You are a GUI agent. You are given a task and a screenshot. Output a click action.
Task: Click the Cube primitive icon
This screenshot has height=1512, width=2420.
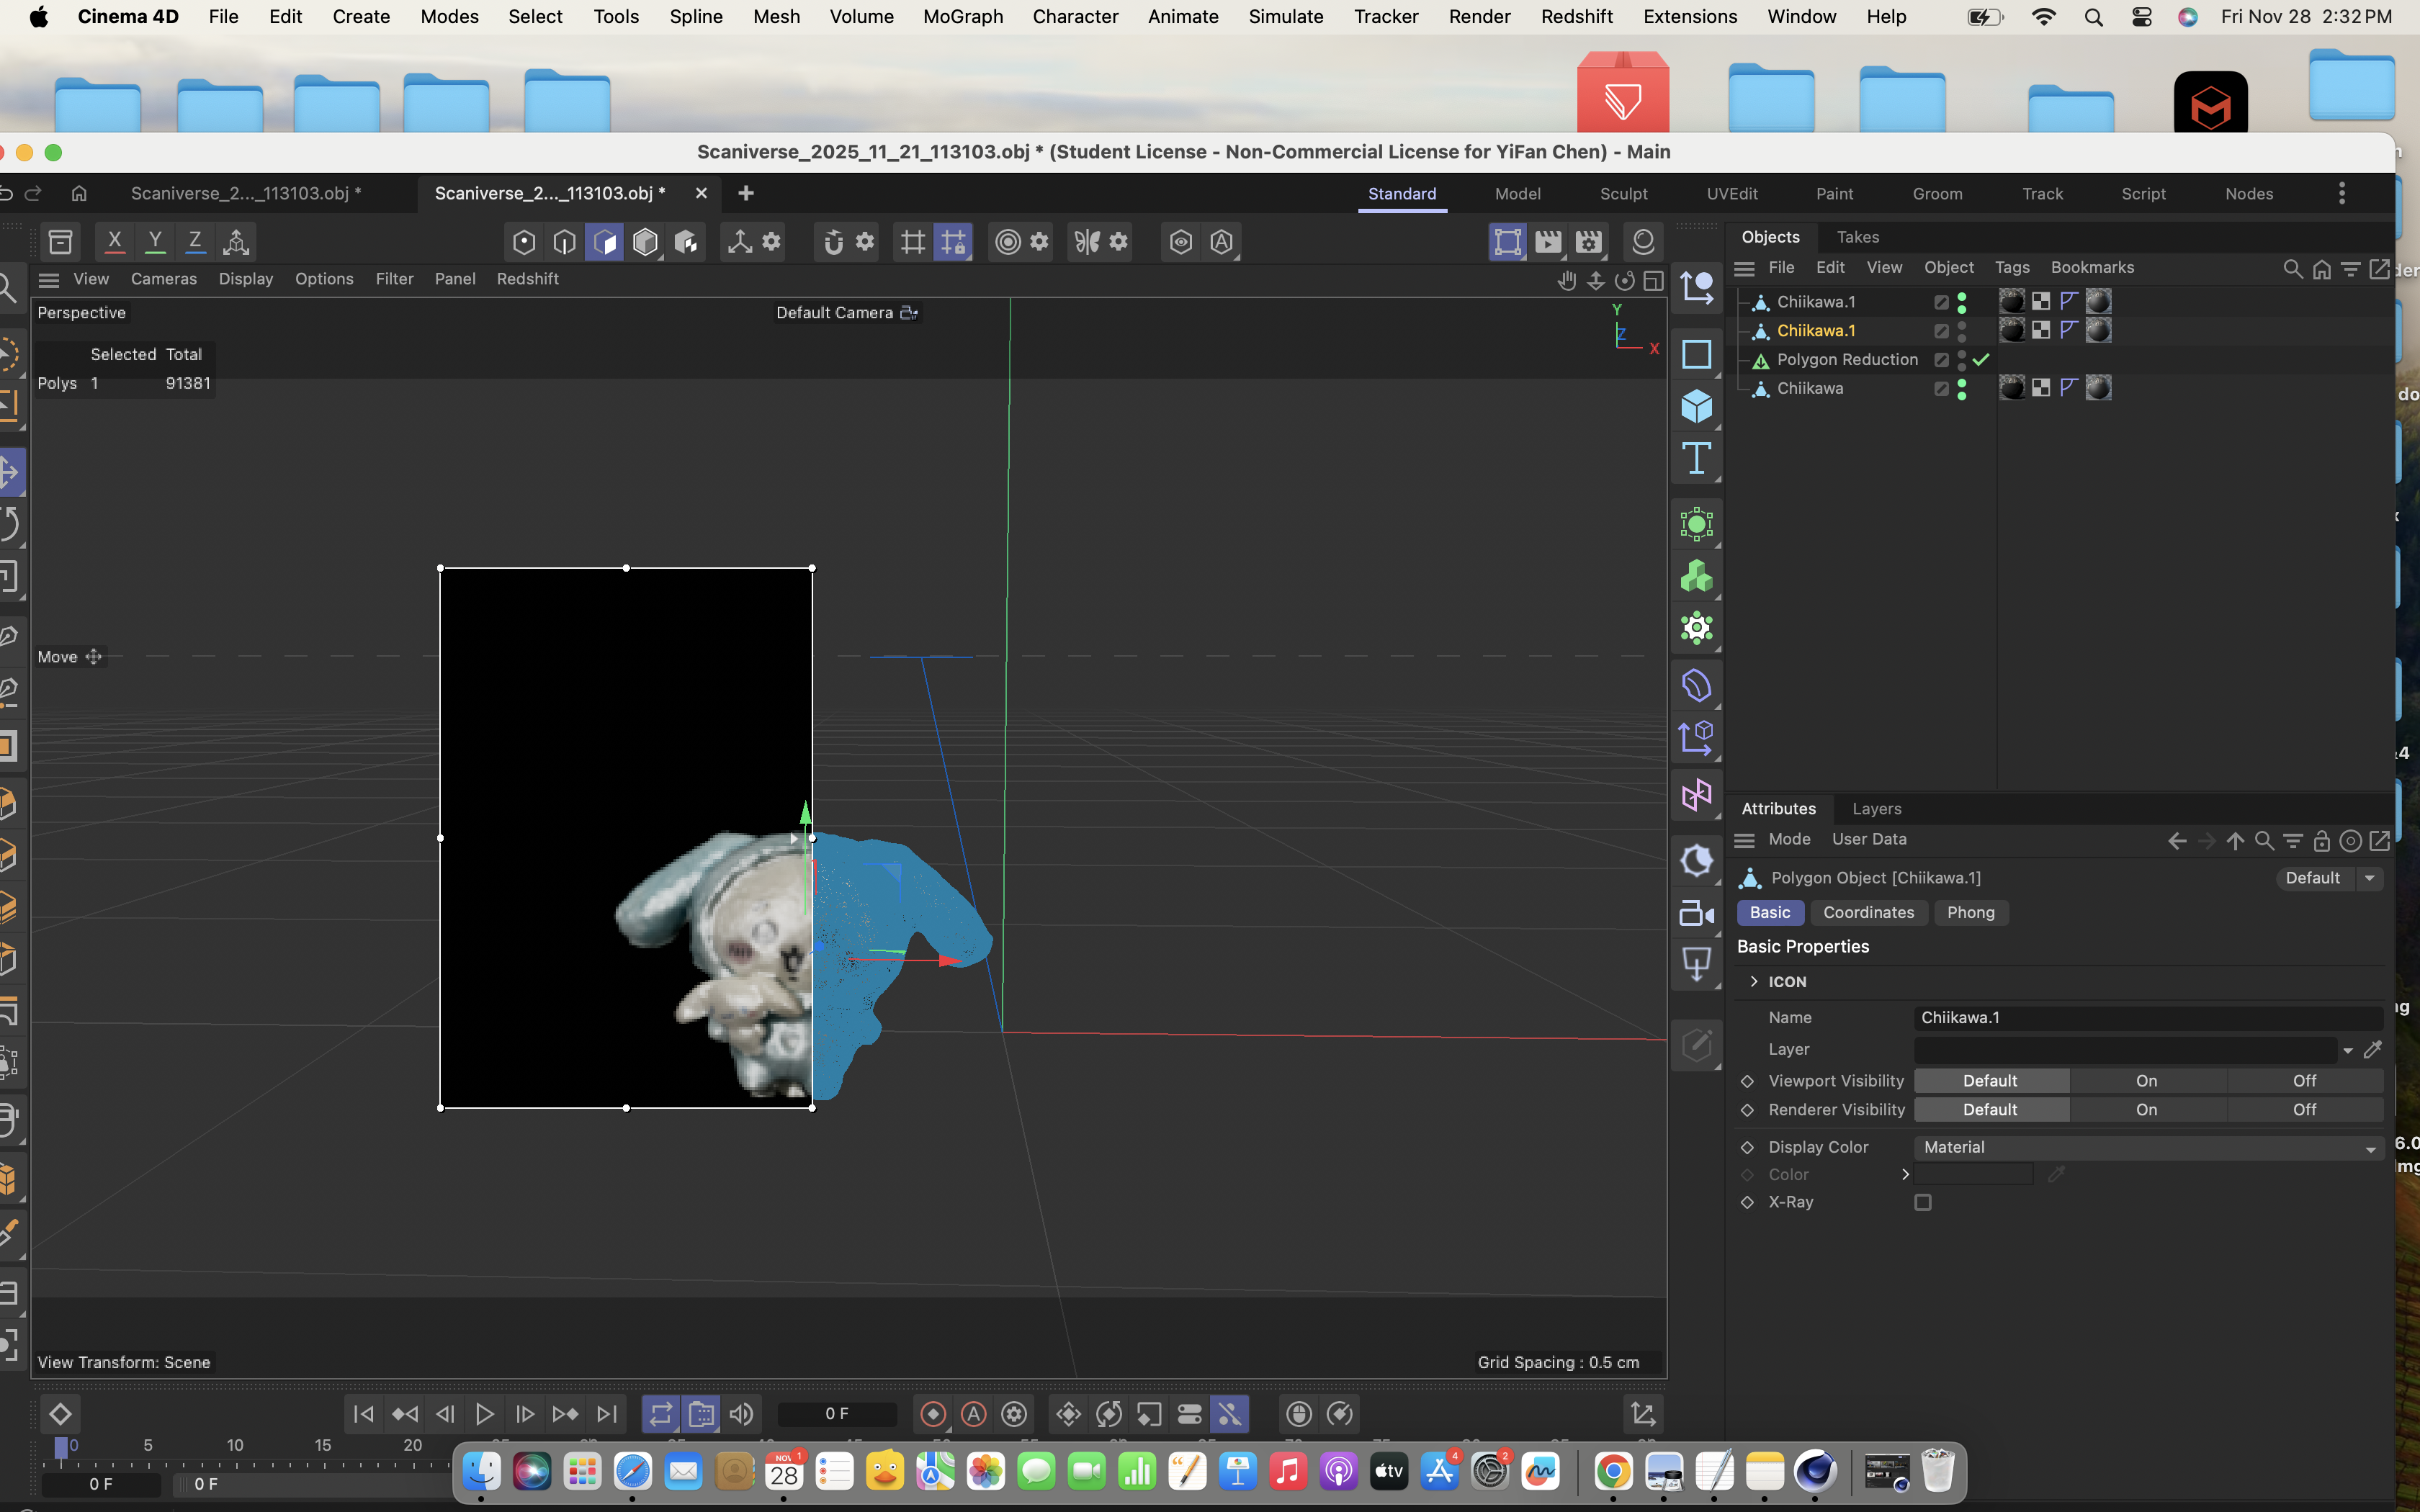(1696, 406)
